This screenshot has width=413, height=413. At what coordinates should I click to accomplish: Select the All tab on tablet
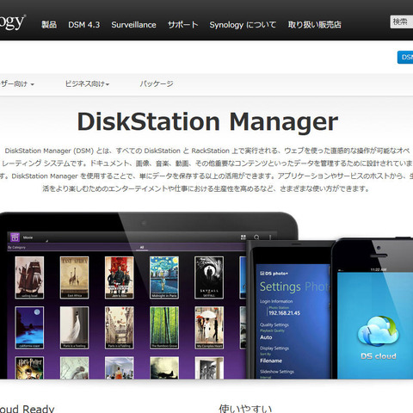tap(142, 247)
